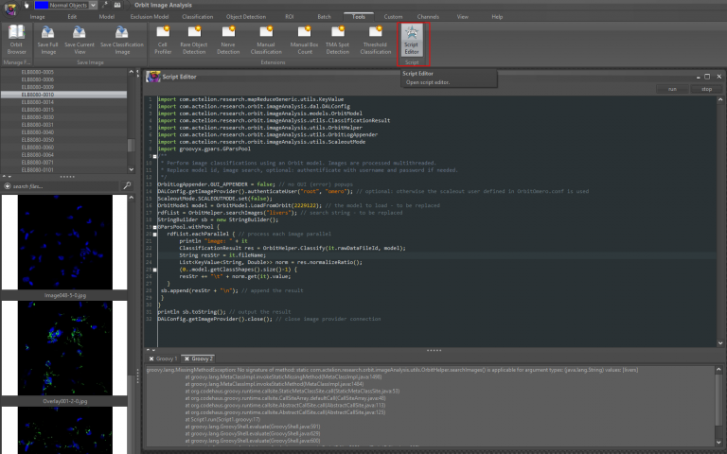Collapse code block at line 9
The width and height of the screenshot is (727, 454).
[x=154, y=156]
